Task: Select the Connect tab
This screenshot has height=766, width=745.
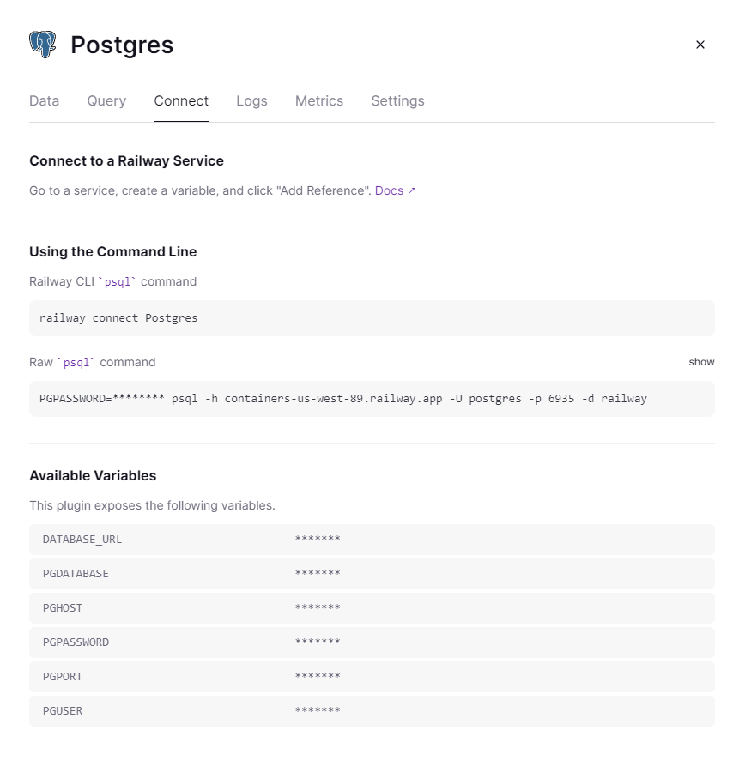Action: (181, 100)
